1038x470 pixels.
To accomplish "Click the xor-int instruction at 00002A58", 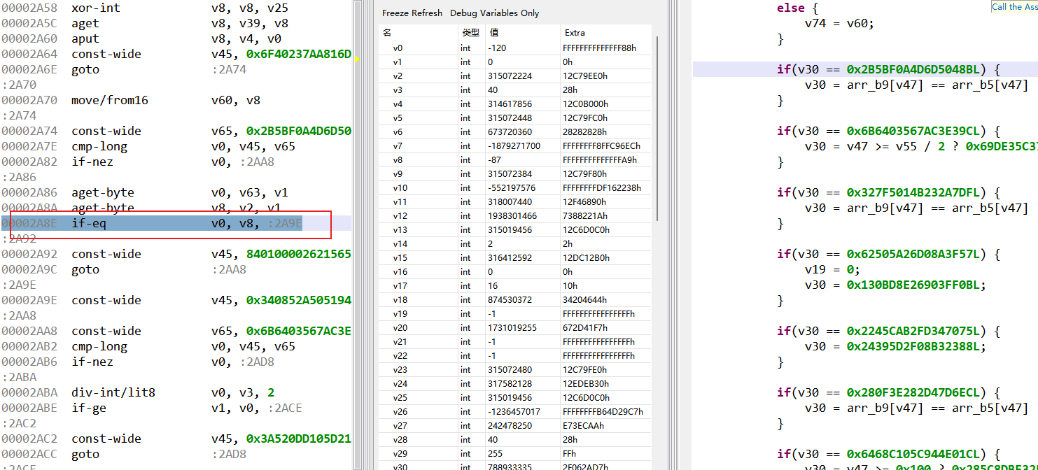I will (95, 8).
